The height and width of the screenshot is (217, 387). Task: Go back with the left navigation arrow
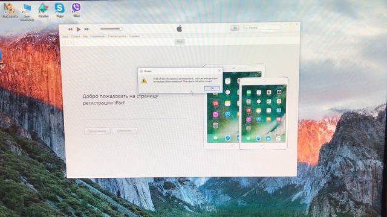point(65,42)
